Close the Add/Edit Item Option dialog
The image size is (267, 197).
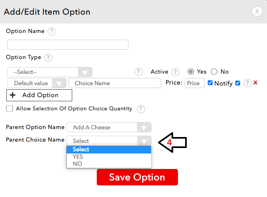coord(257,12)
